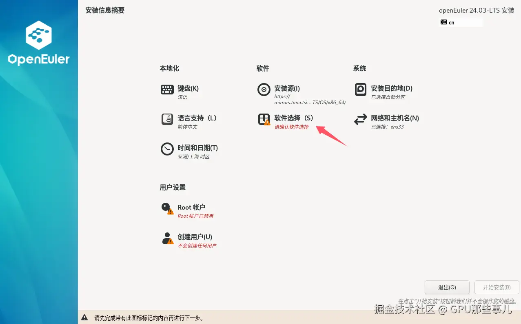521x324 pixels.
Task: Open the 安装源 installation source icon
Action: tap(264, 90)
